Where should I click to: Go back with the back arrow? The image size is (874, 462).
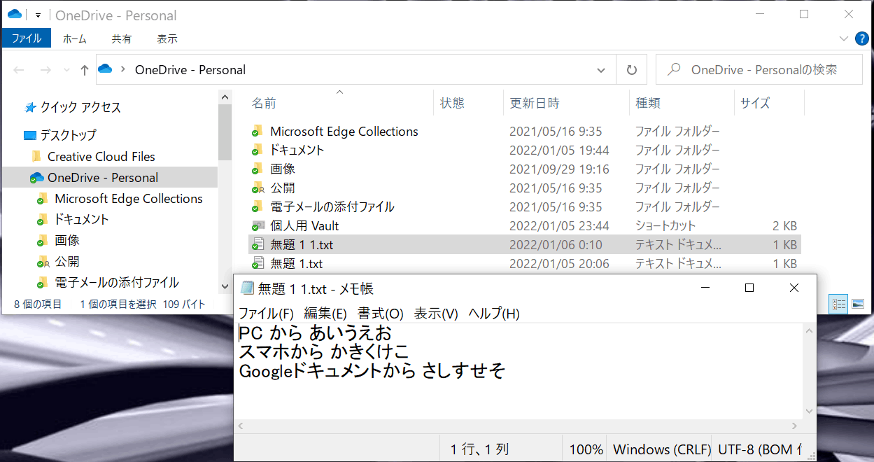coord(19,70)
